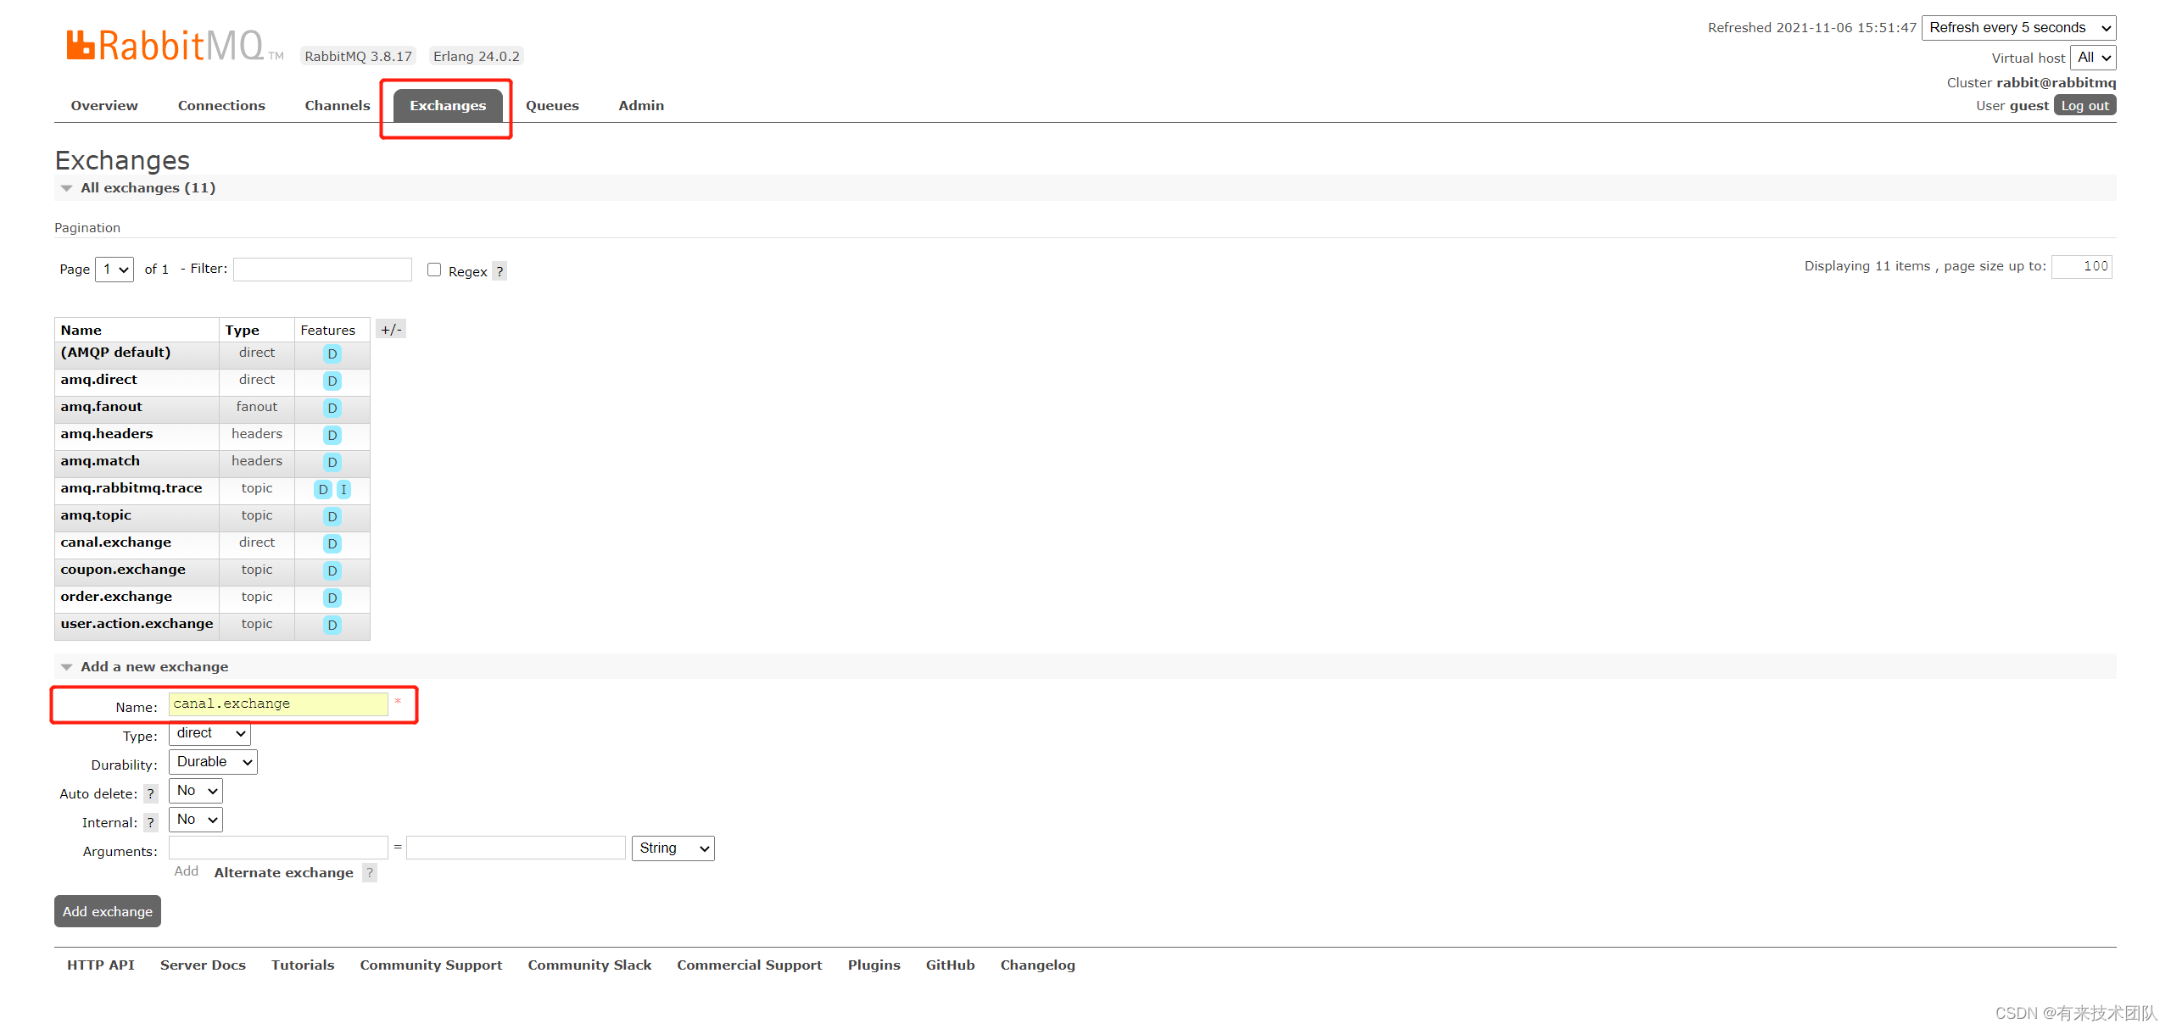This screenshot has width=2171, height=1029.
Task: Collapse the All exchanges section
Action: coord(148,188)
